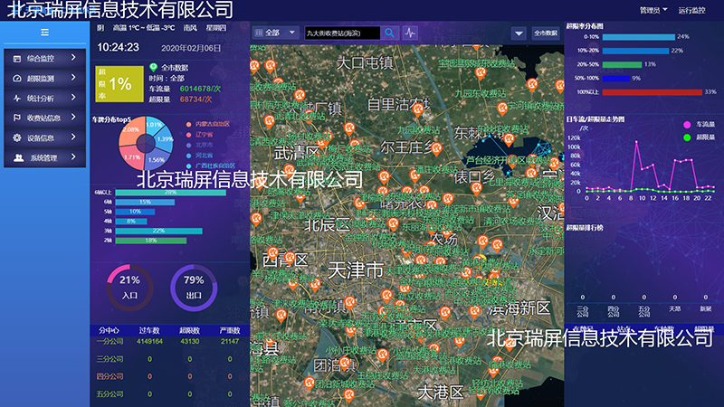
Task: Click the 6轴以上 bar showing 28%
Action: click(x=170, y=193)
